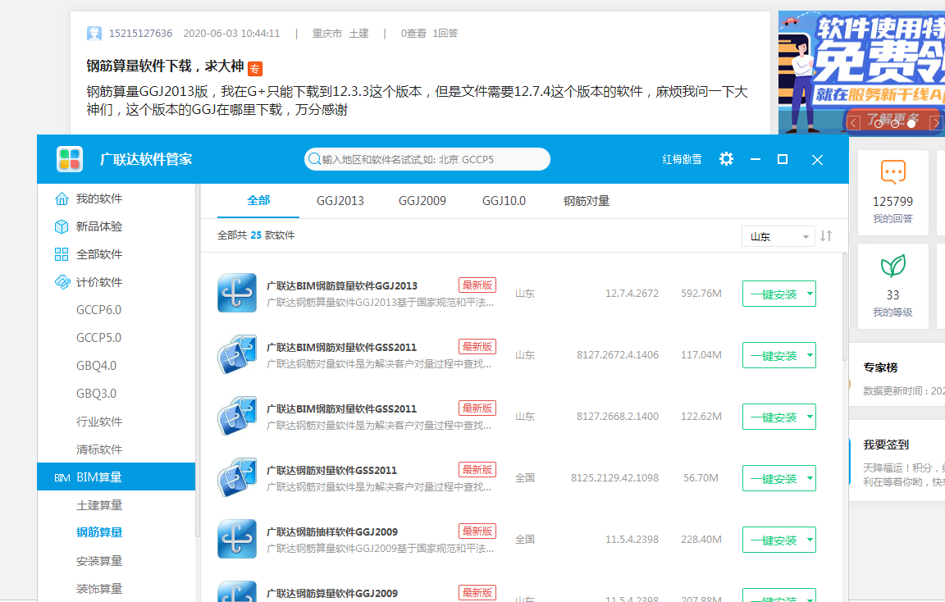The height and width of the screenshot is (602, 945).
Task: Select the third banner carousel dot
Action: click(x=911, y=124)
